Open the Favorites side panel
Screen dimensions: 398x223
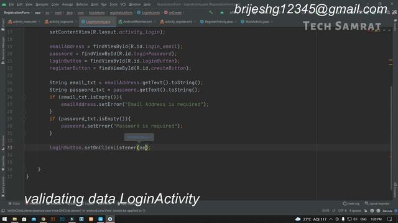click(3, 163)
